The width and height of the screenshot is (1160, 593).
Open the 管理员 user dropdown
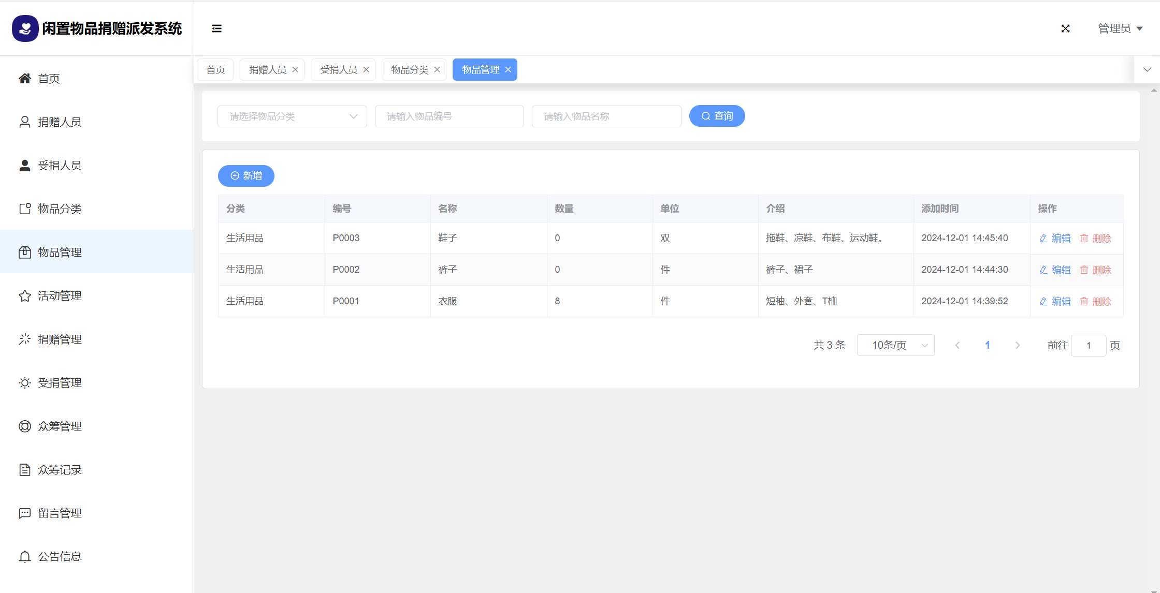coord(1120,28)
